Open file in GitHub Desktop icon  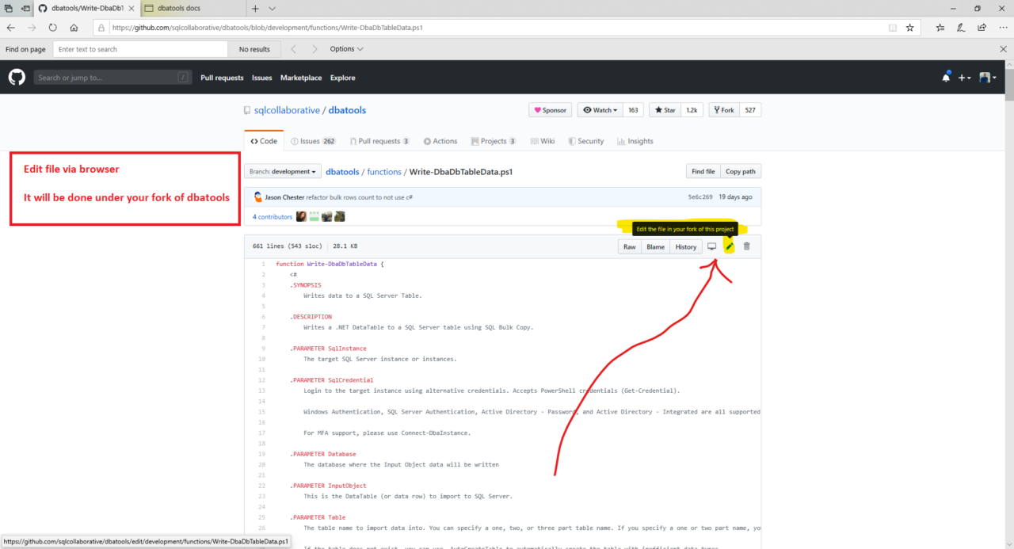[x=711, y=246]
